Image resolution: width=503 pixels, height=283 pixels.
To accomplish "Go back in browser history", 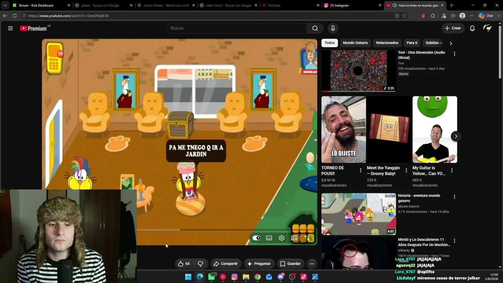I will point(5,16).
